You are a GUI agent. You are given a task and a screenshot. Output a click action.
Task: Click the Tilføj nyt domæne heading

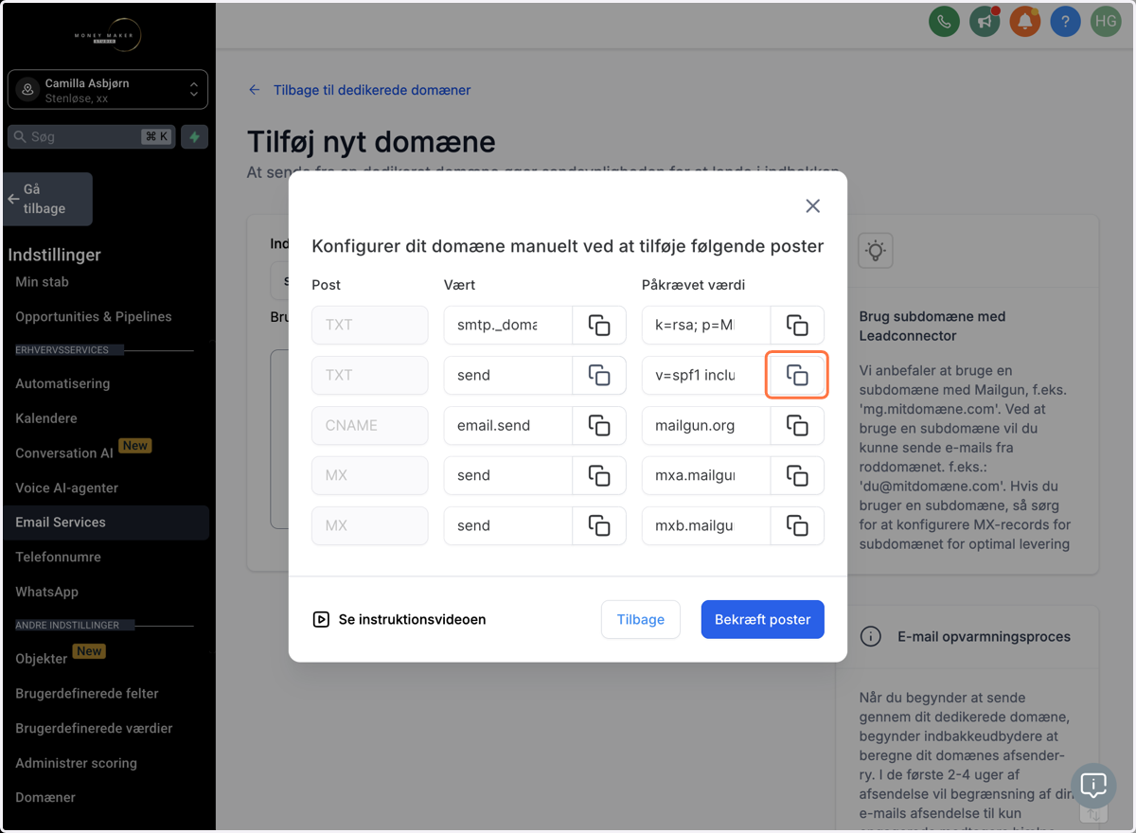tap(371, 142)
